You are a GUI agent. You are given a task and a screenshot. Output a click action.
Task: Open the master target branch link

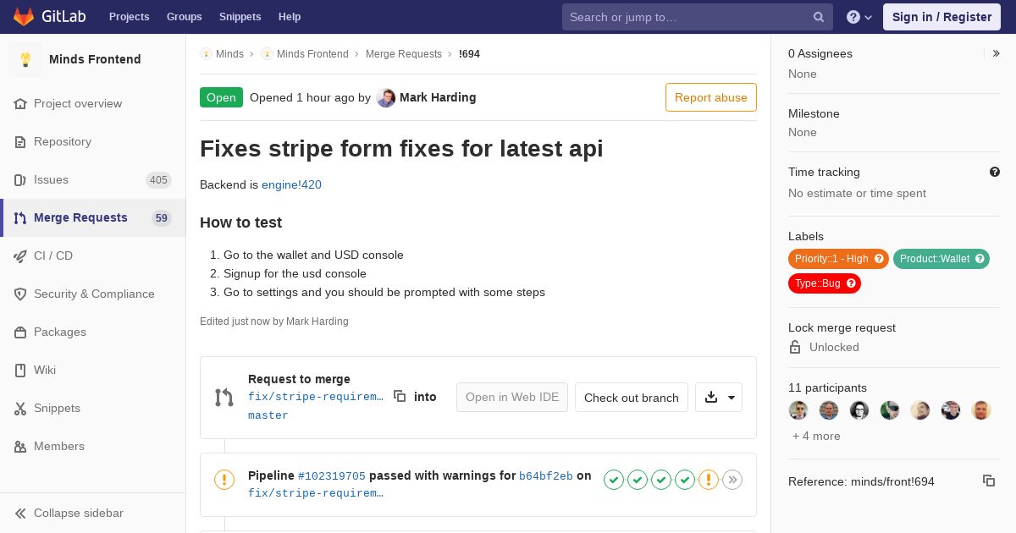click(x=268, y=415)
